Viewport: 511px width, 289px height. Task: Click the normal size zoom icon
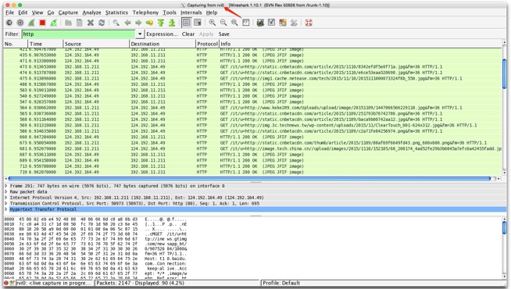tap(234, 23)
